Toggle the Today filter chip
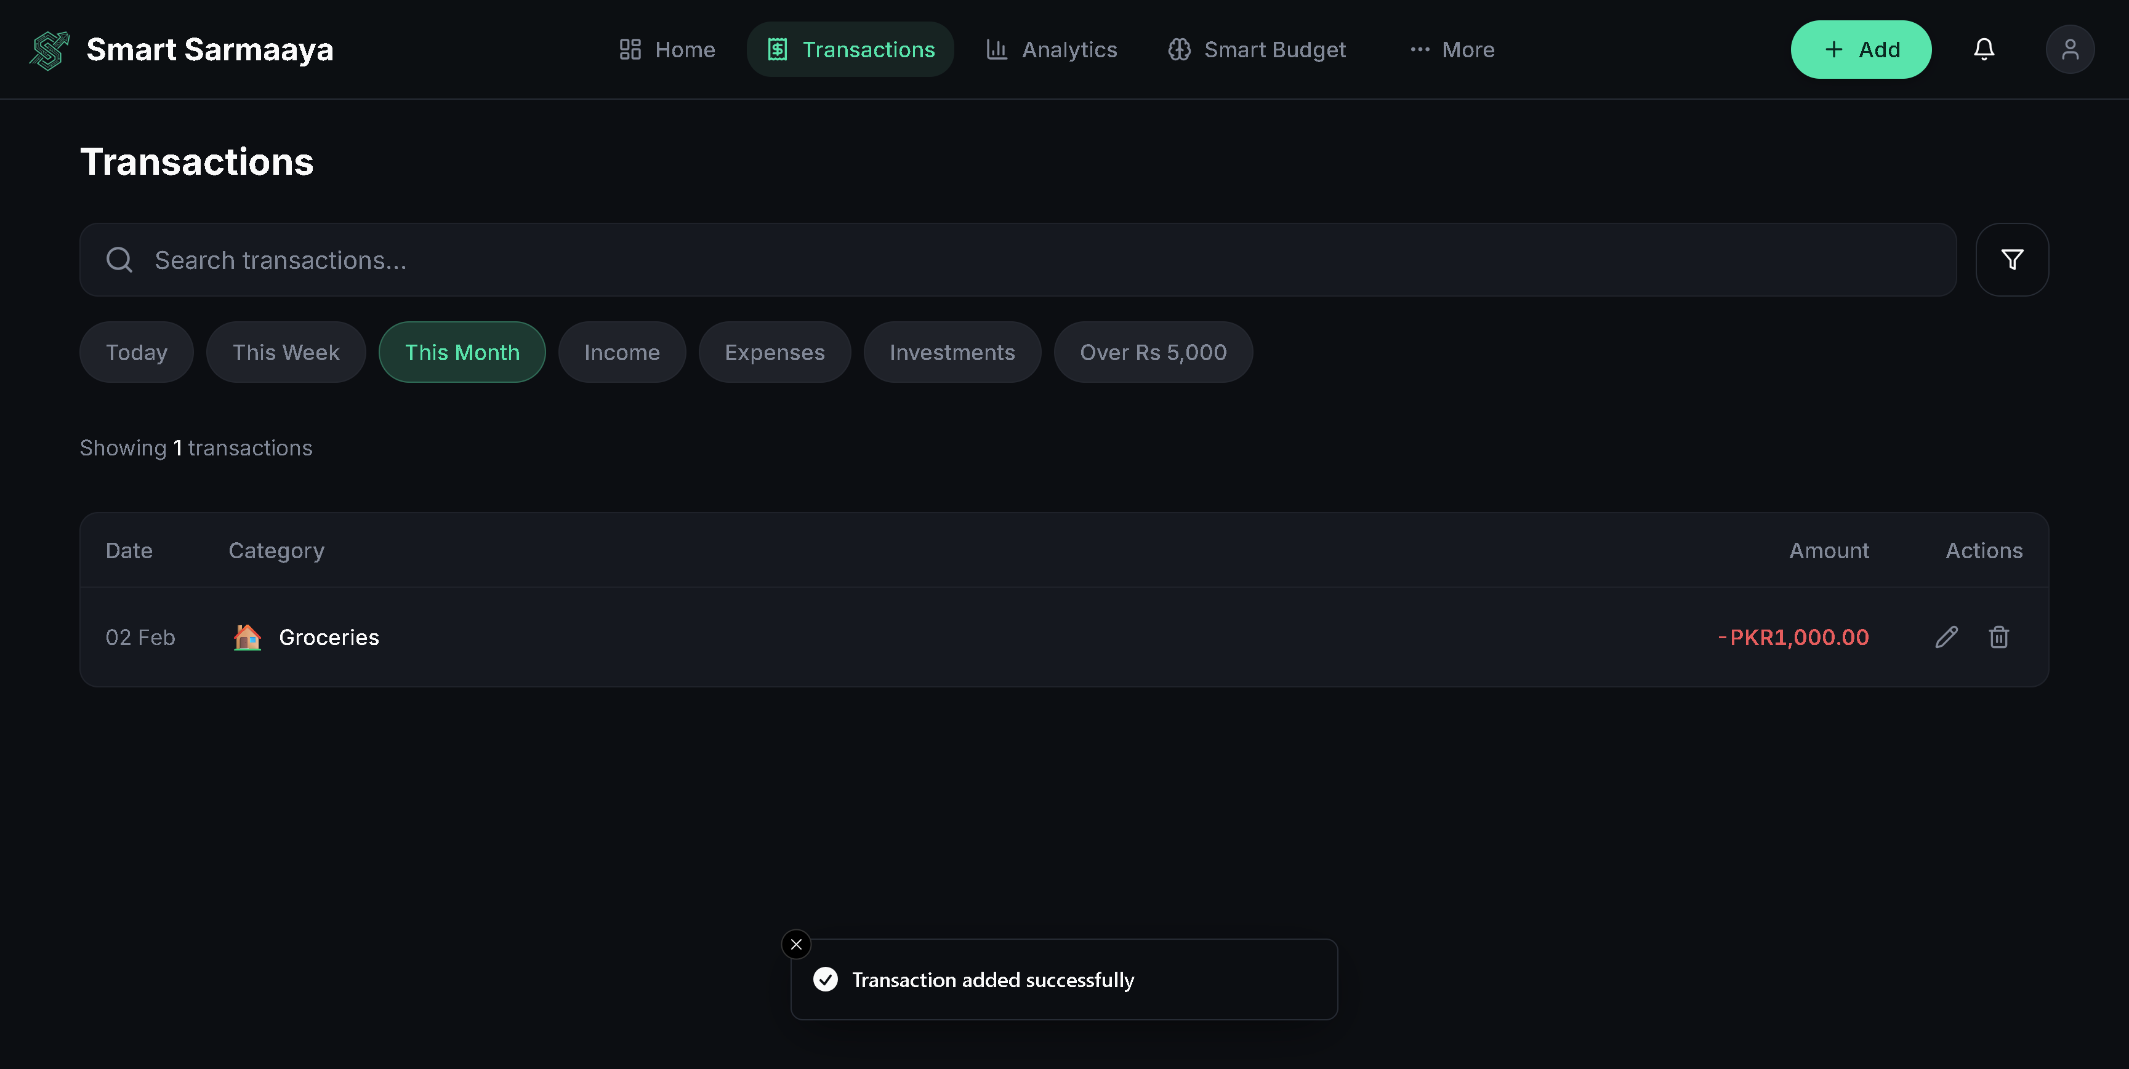Image resolution: width=2129 pixels, height=1069 pixels. (x=136, y=352)
